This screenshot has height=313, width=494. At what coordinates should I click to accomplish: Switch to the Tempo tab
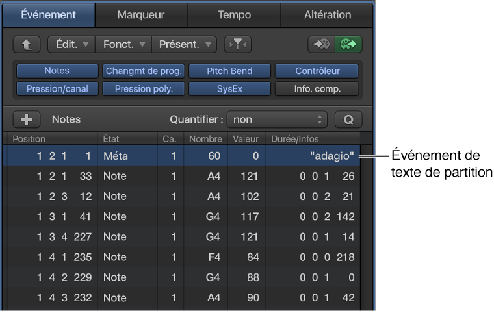[x=234, y=14]
